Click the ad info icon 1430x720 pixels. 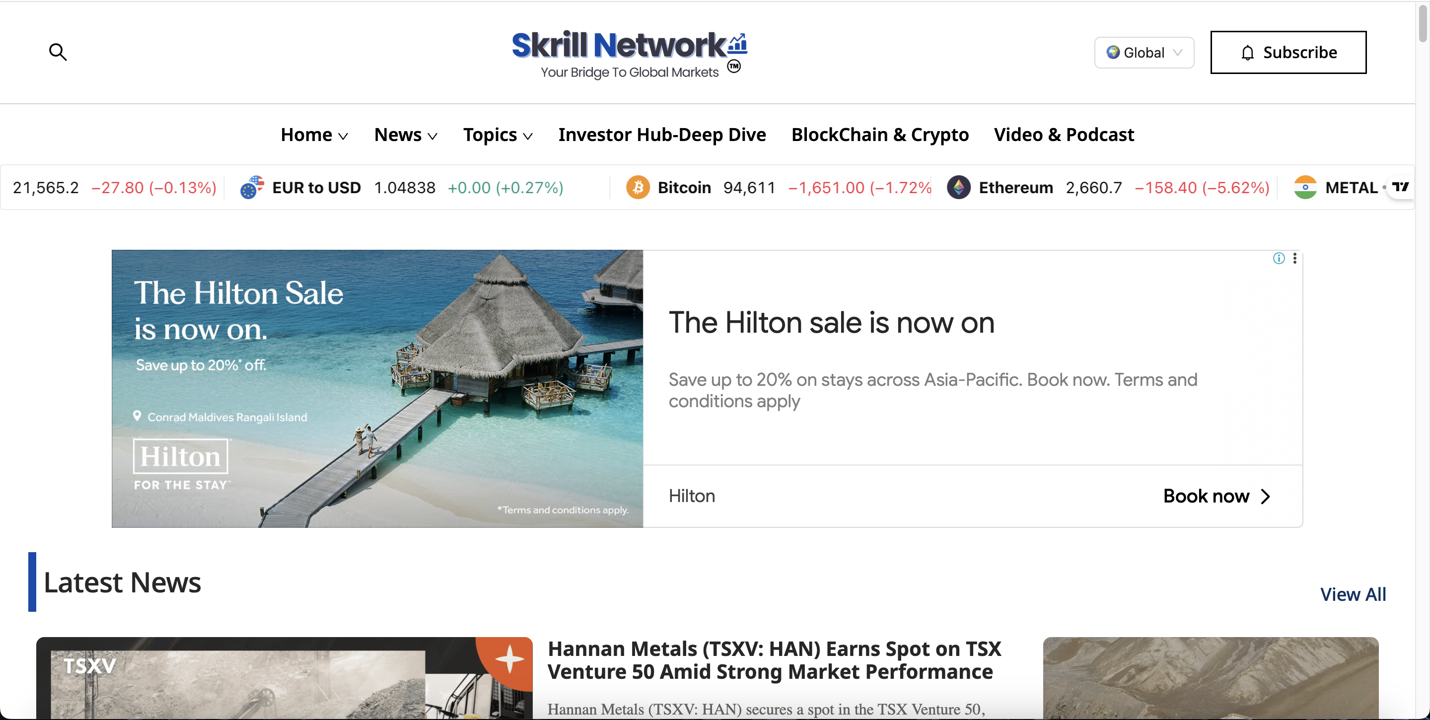point(1279,258)
